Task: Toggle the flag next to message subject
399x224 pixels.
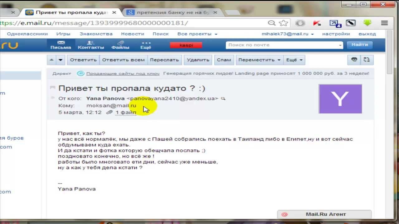Action: pyautogui.click(x=53, y=88)
